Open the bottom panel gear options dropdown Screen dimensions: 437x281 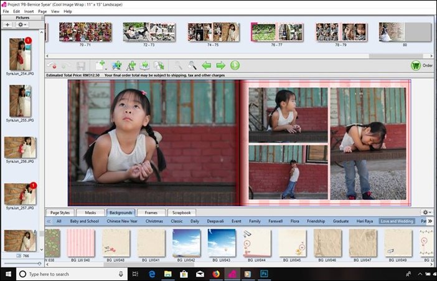tap(426, 212)
